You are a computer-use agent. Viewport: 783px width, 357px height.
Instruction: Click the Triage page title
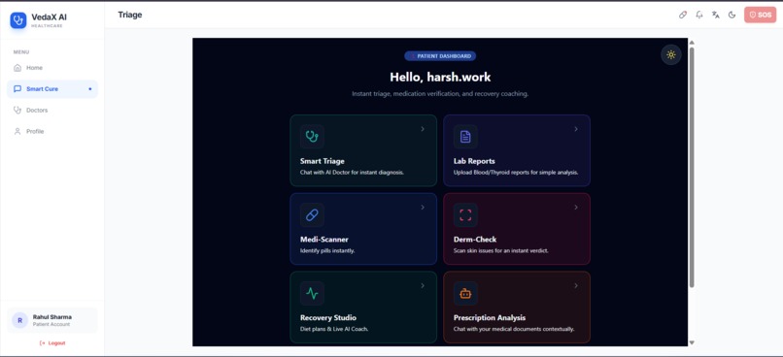(130, 15)
